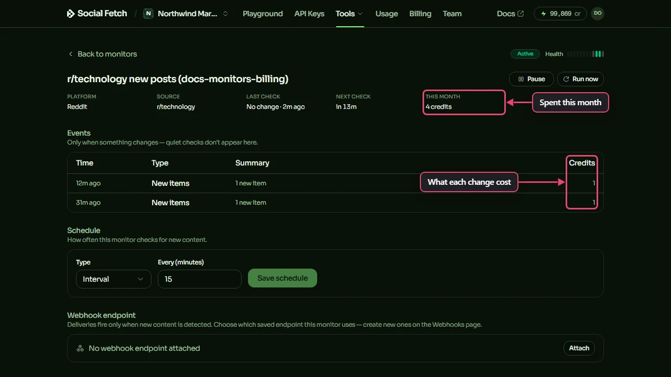This screenshot has height=377, width=671.
Task: Click '4 credits' this month value
Action: point(439,107)
